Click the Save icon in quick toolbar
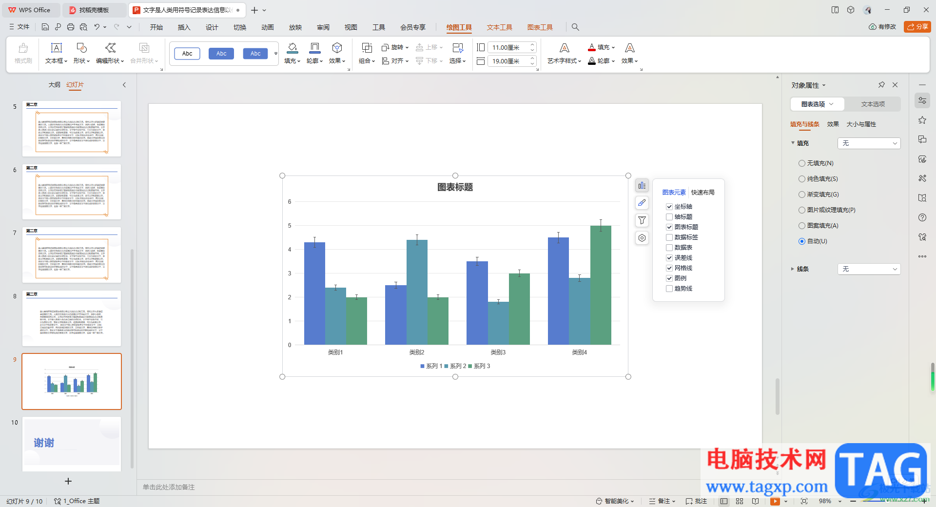Image resolution: width=936 pixels, height=507 pixels. point(45,27)
